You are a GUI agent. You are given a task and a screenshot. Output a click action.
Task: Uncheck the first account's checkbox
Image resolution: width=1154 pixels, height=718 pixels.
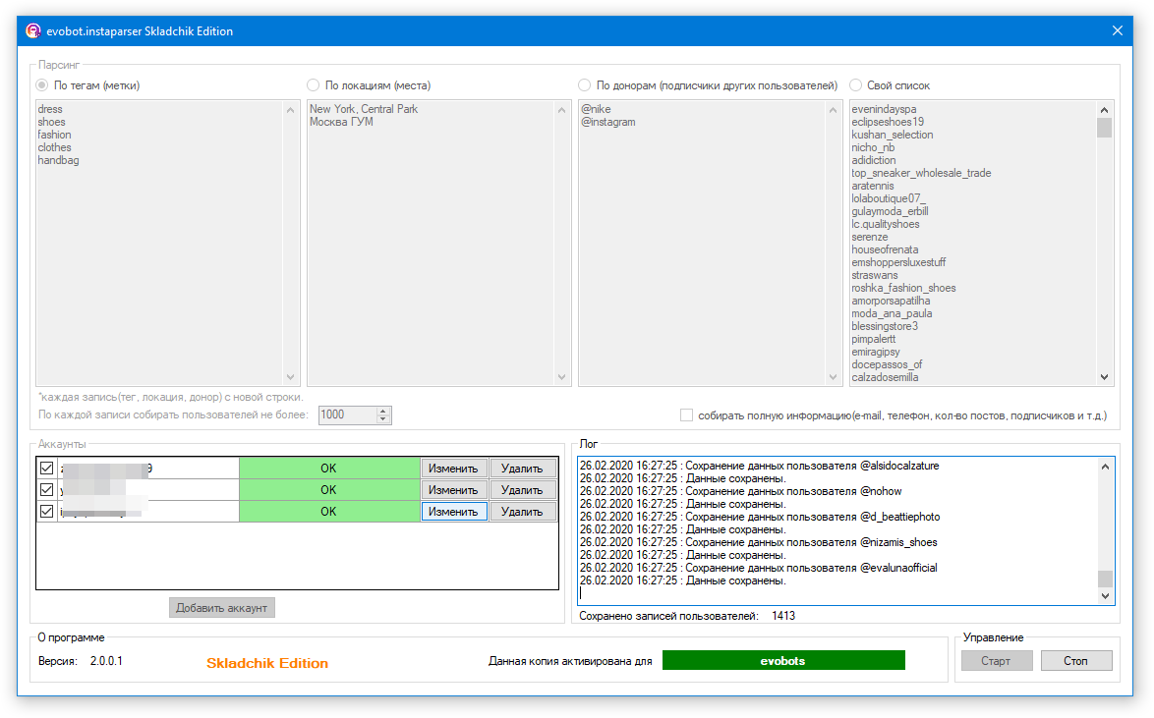[46, 469]
